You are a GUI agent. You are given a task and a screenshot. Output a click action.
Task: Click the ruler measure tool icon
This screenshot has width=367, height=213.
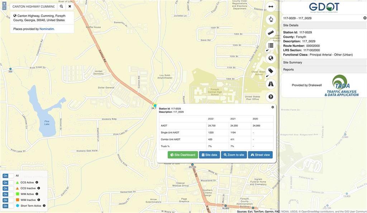(271, 32)
